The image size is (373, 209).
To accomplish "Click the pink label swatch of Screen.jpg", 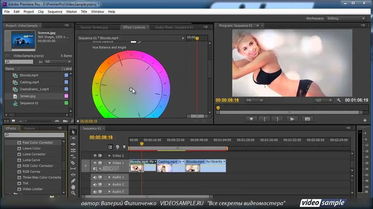I will [66, 96].
